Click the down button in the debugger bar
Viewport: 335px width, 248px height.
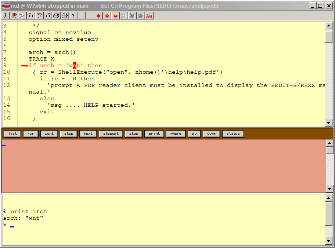[212, 134]
